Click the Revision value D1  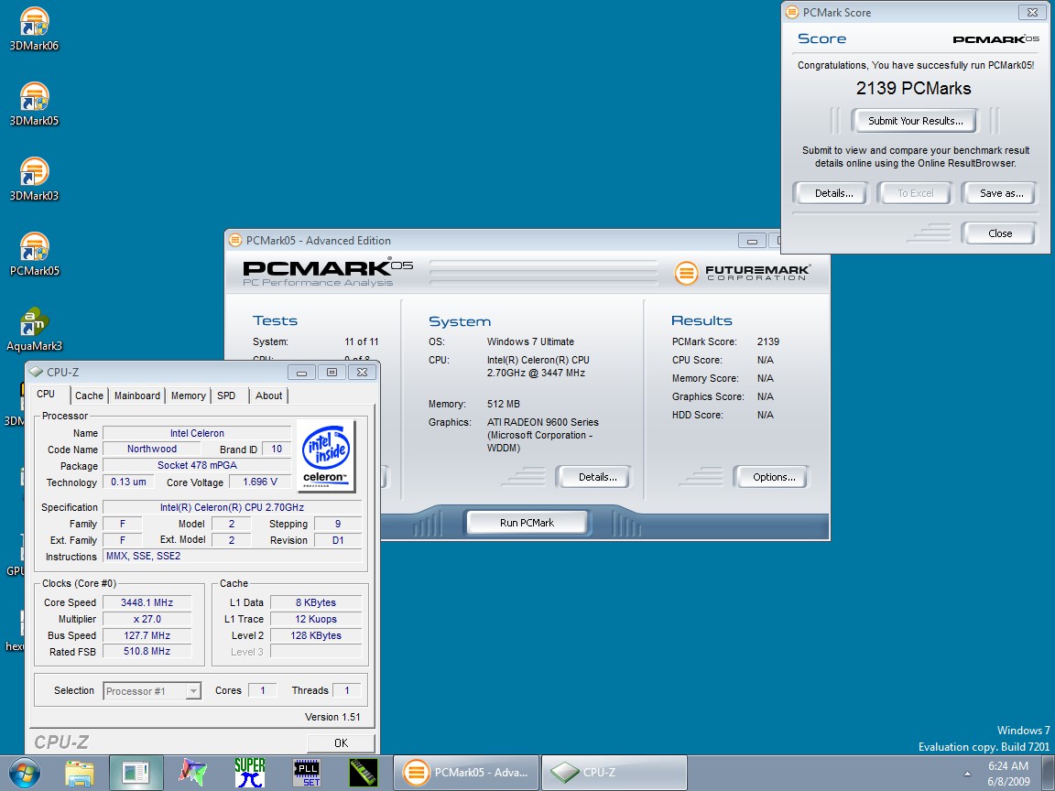point(338,540)
